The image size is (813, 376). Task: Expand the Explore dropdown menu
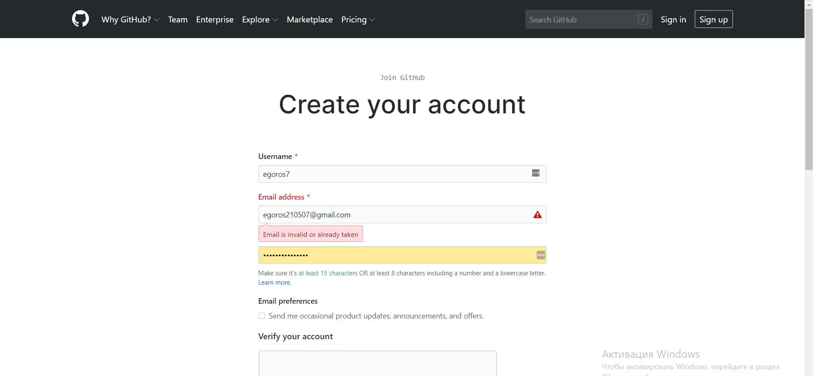click(260, 19)
